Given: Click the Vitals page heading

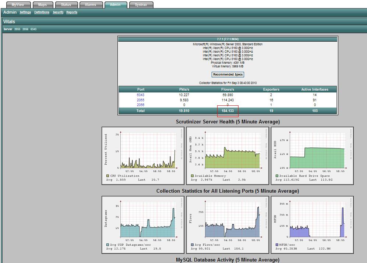Looking at the screenshot, I should coord(9,21).
